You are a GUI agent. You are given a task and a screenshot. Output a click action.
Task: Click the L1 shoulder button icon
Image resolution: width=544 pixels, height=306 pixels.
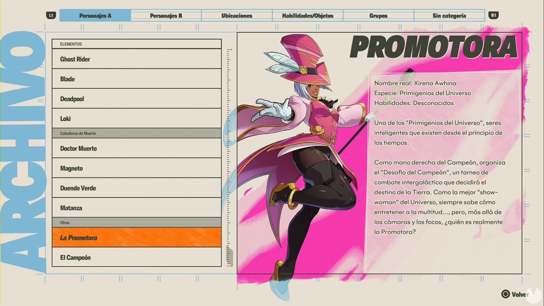51,15
